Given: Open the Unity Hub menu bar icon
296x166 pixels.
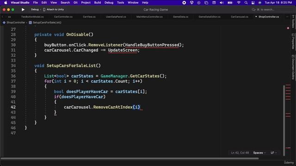Looking at the screenshot, I should [x=191, y=3].
